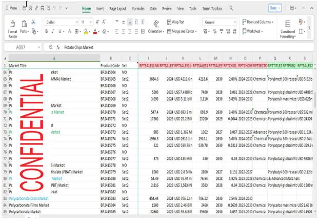Image resolution: width=319 pixels, height=221 pixels.
Task: Collapse the ribbon with the up chevron
Action: (x=312, y=8)
